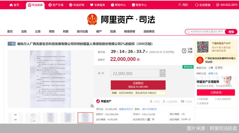Go to 首页 in top red bar
Screen dimensions: 239x133
pyautogui.click(x=14, y=5)
